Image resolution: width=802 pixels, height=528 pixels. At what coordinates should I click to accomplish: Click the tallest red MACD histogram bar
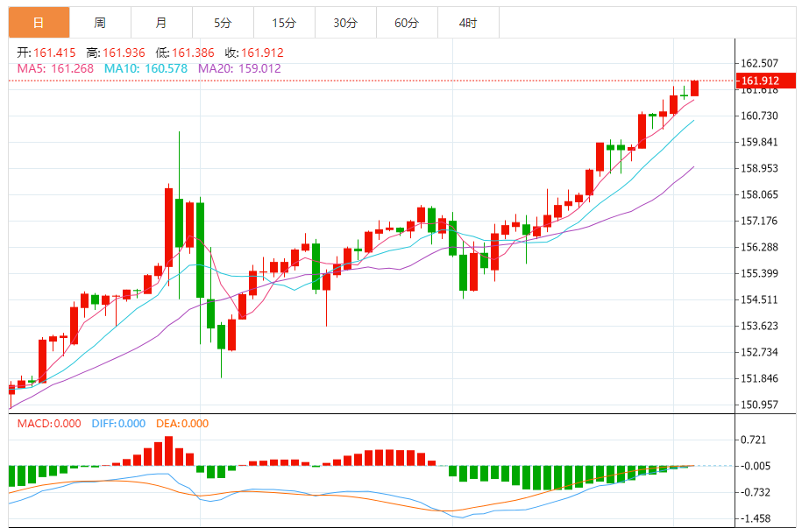169,451
